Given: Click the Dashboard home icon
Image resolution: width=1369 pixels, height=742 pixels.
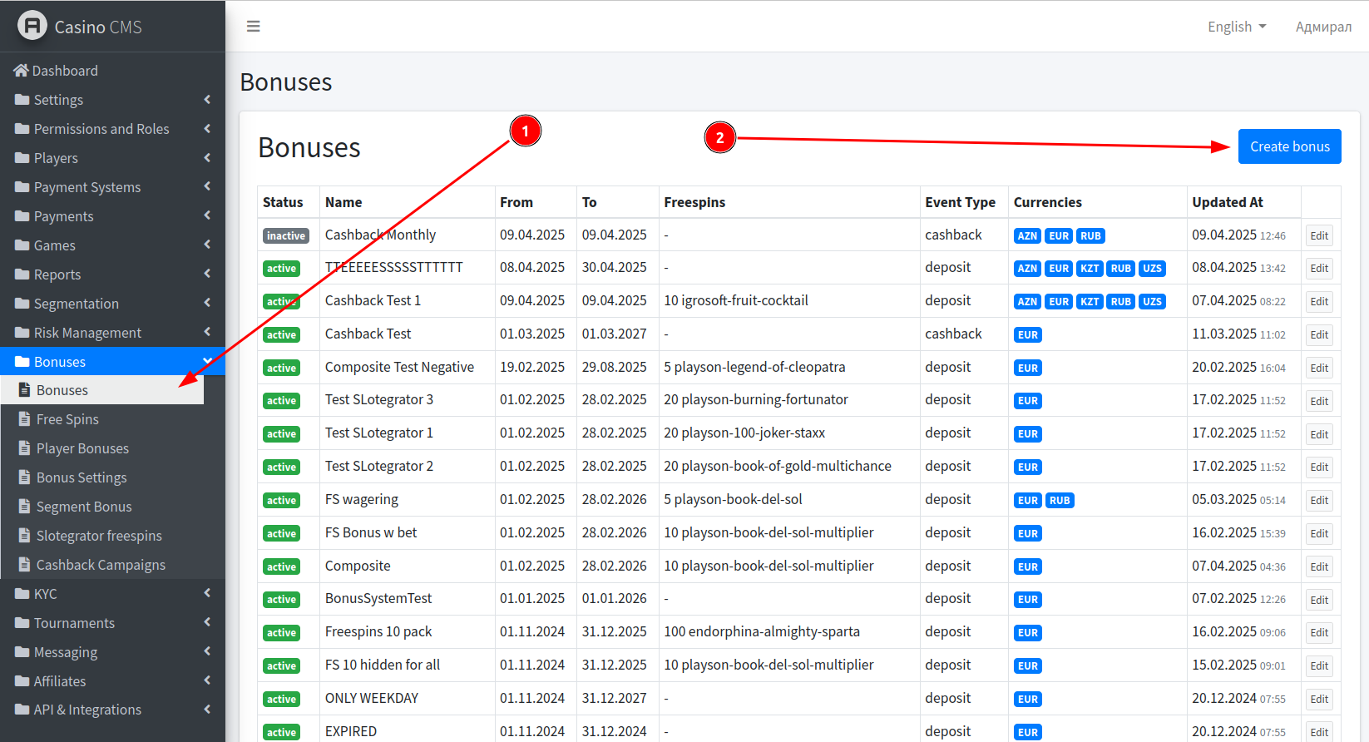Looking at the screenshot, I should [x=21, y=71].
